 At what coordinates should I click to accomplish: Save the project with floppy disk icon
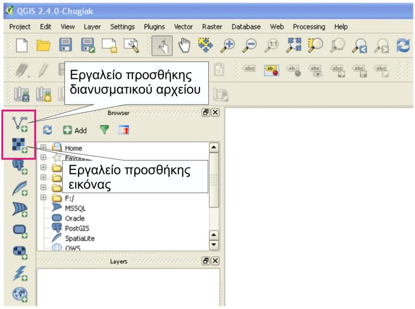(65, 45)
